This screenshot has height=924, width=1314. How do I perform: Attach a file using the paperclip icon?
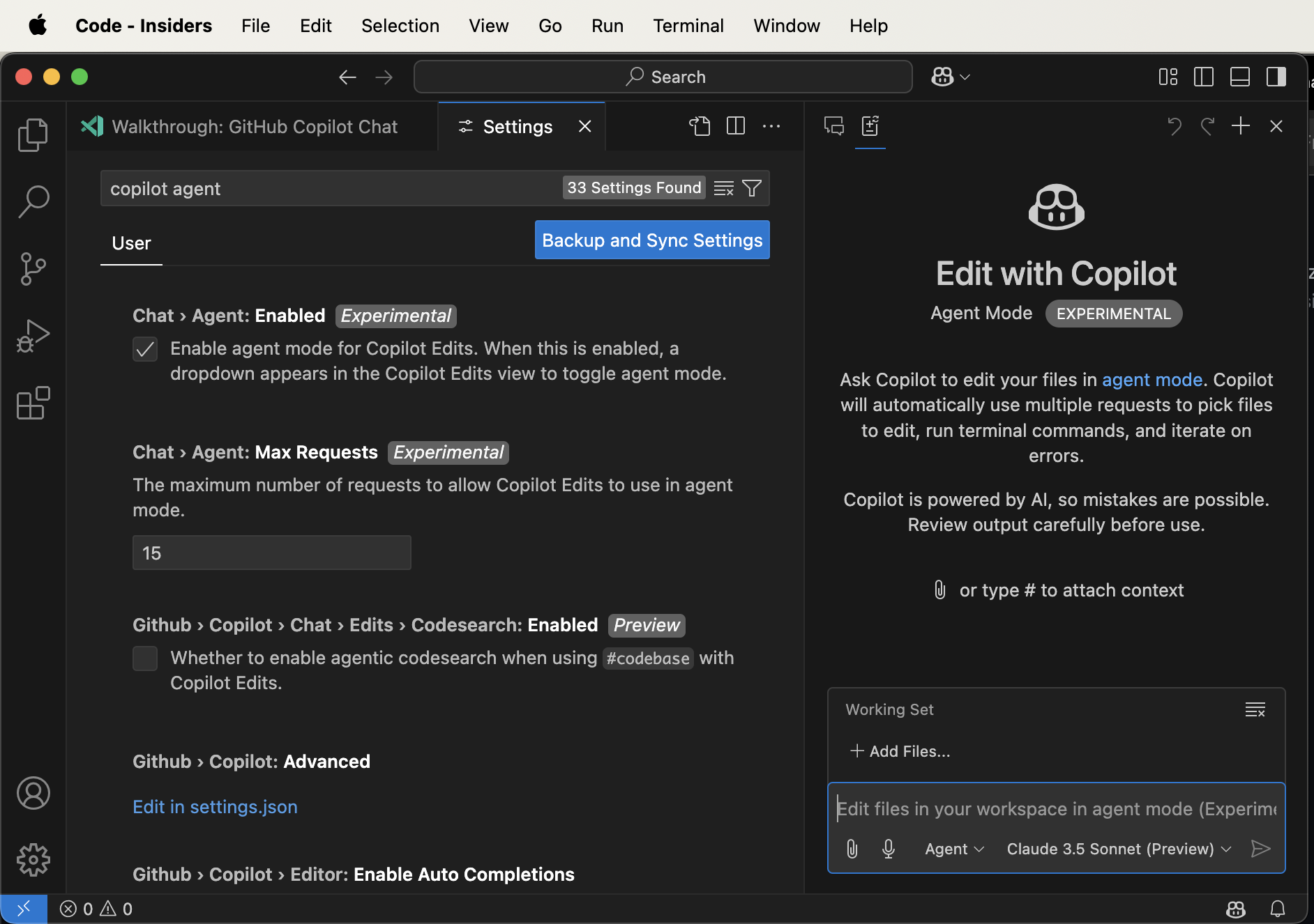[852, 848]
